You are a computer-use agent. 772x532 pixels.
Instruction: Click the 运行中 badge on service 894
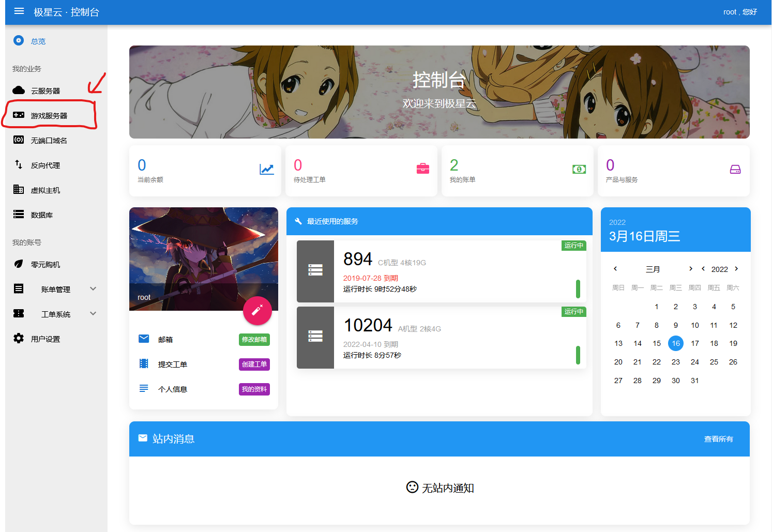point(574,246)
